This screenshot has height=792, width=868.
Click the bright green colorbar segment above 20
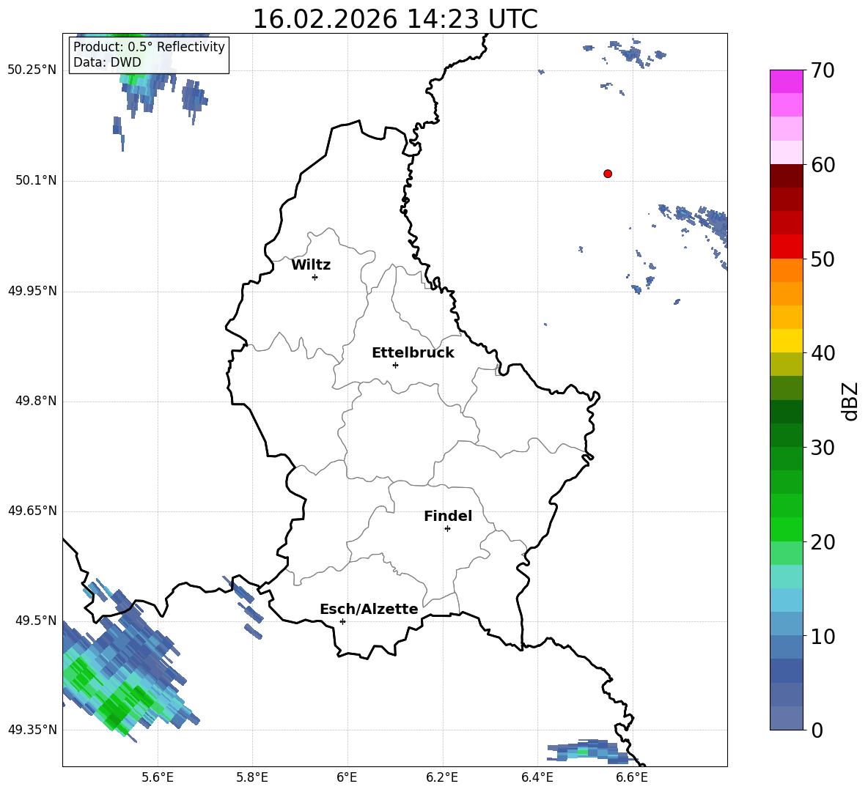[x=786, y=529]
